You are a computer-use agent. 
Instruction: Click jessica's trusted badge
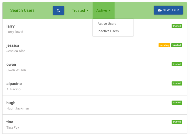(x=176, y=45)
